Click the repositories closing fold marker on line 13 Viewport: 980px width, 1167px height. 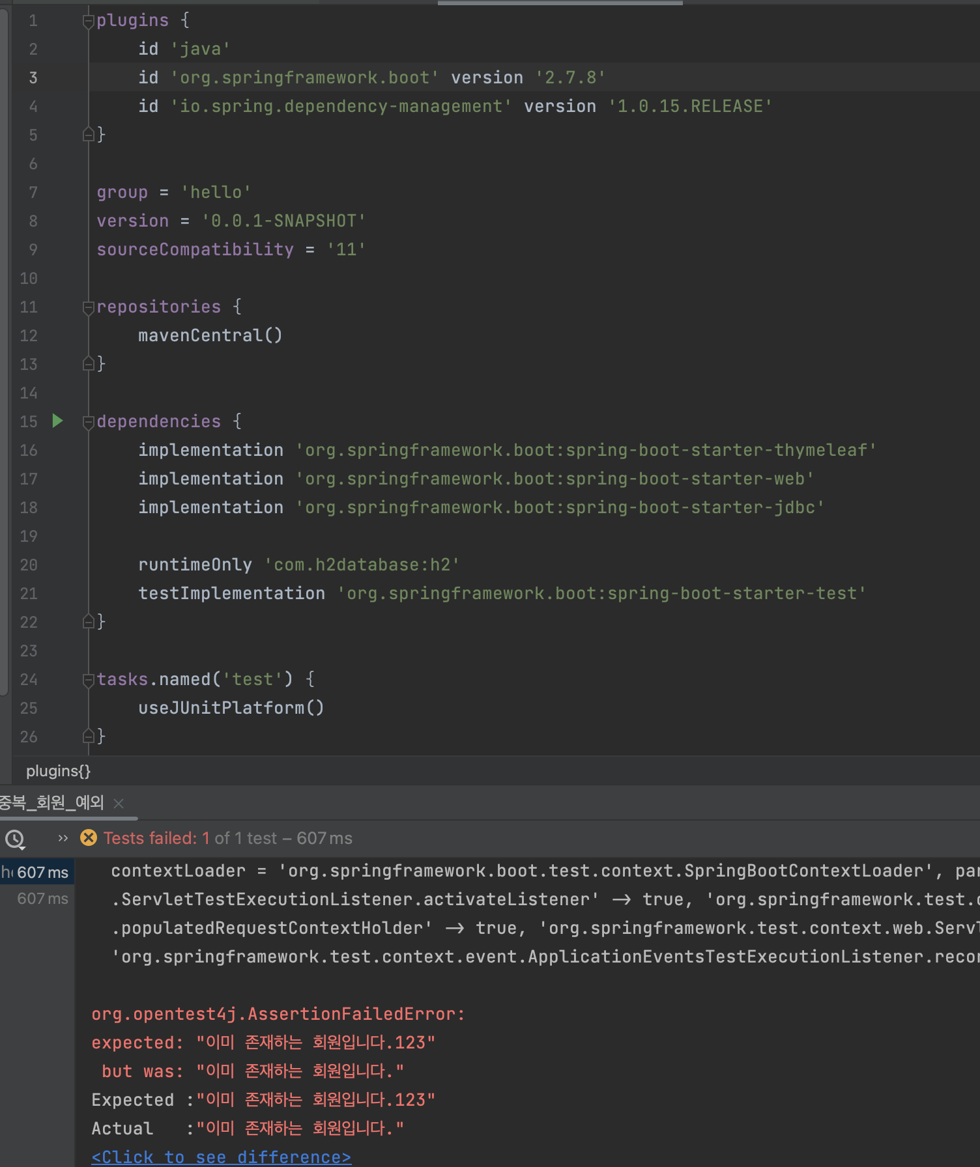click(89, 364)
